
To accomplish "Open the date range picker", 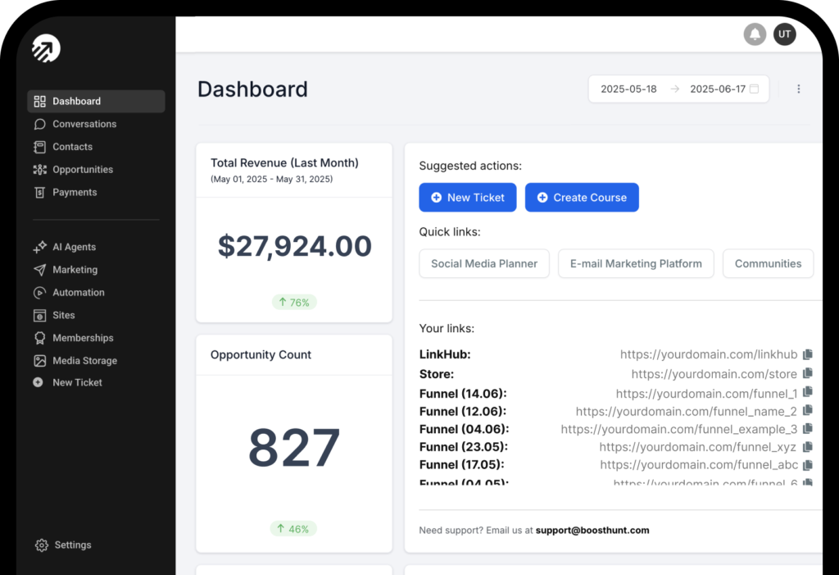I will (x=678, y=89).
